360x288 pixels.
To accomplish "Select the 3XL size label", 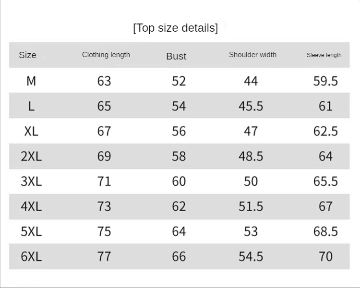I will (x=31, y=181).
